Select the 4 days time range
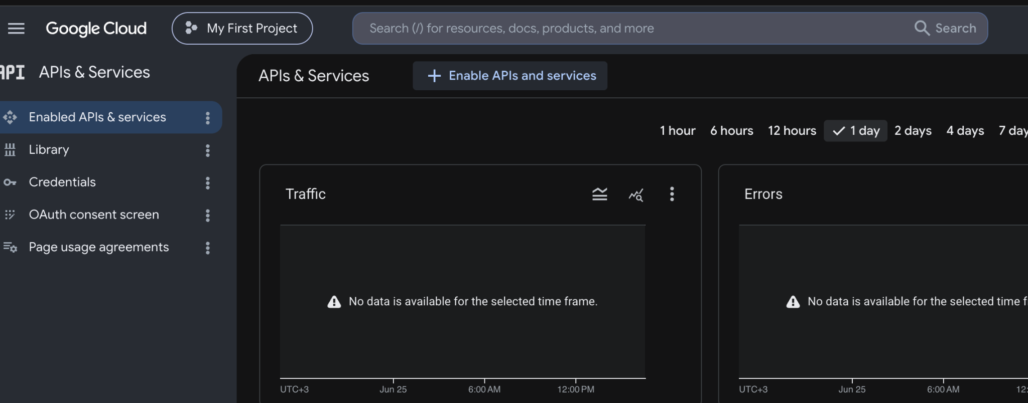Image resolution: width=1028 pixels, height=403 pixels. click(x=965, y=131)
